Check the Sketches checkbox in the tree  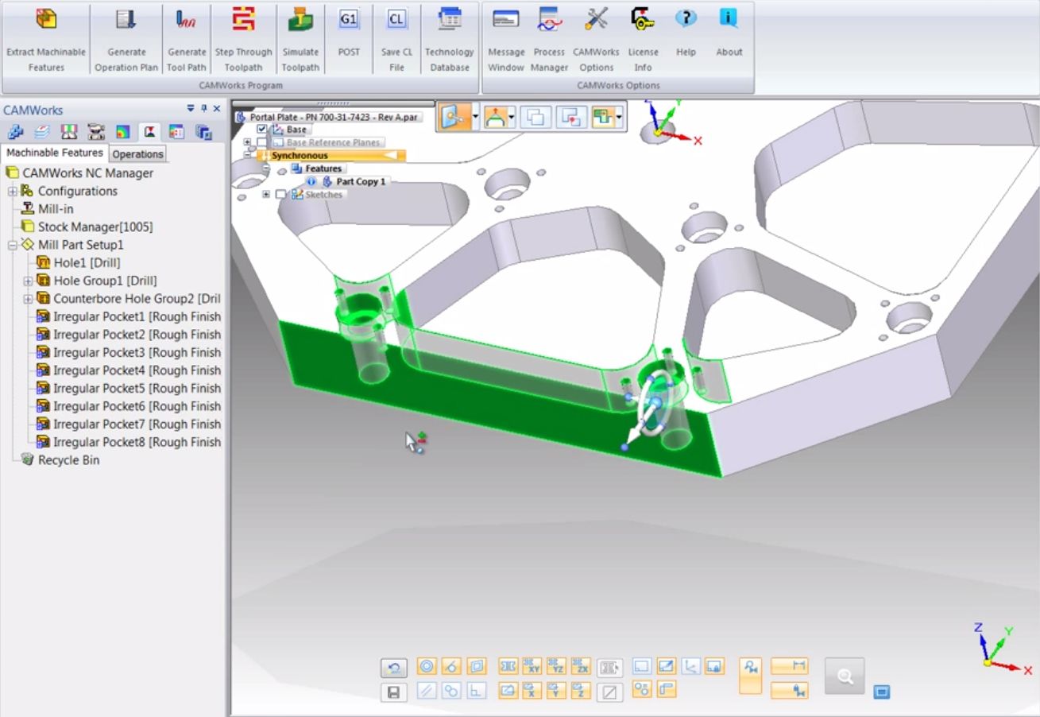pyautogui.click(x=280, y=193)
